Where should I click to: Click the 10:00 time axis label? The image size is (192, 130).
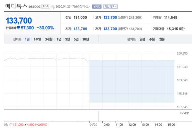pyautogui.click(x=106, y=125)
